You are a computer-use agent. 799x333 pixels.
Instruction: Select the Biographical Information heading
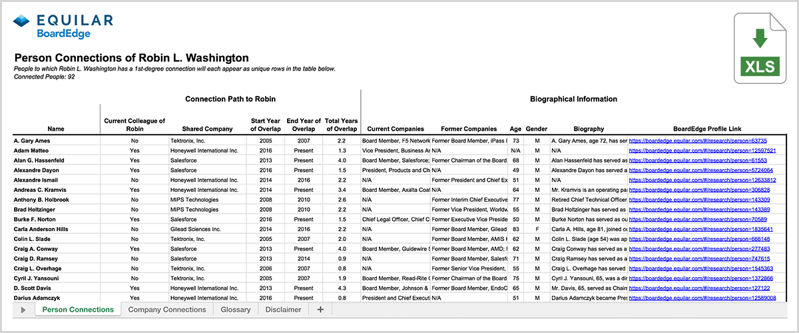coord(573,99)
